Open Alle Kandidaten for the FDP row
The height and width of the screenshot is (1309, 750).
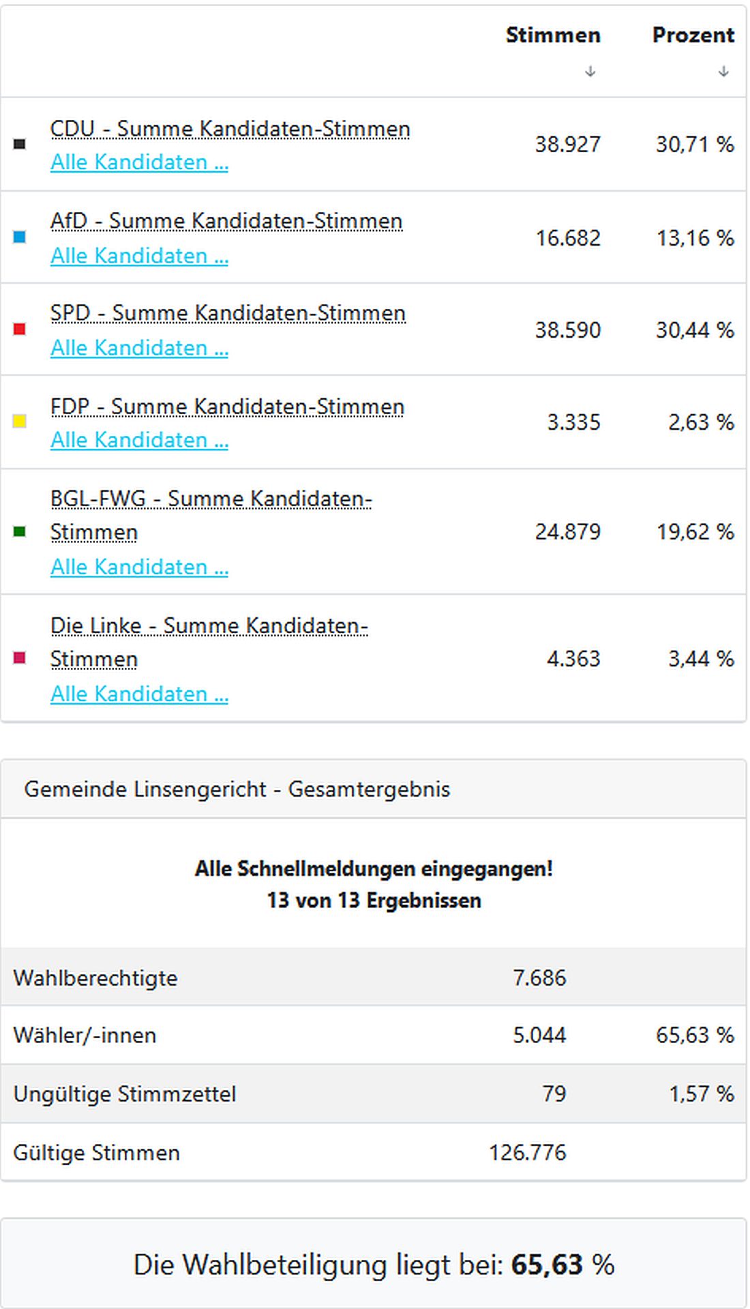[x=138, y=440]
